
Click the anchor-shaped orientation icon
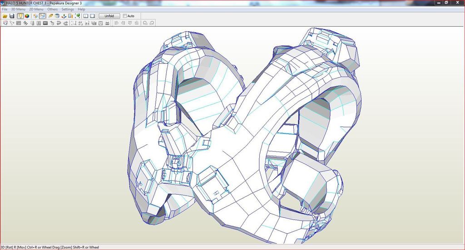(64, 16)
